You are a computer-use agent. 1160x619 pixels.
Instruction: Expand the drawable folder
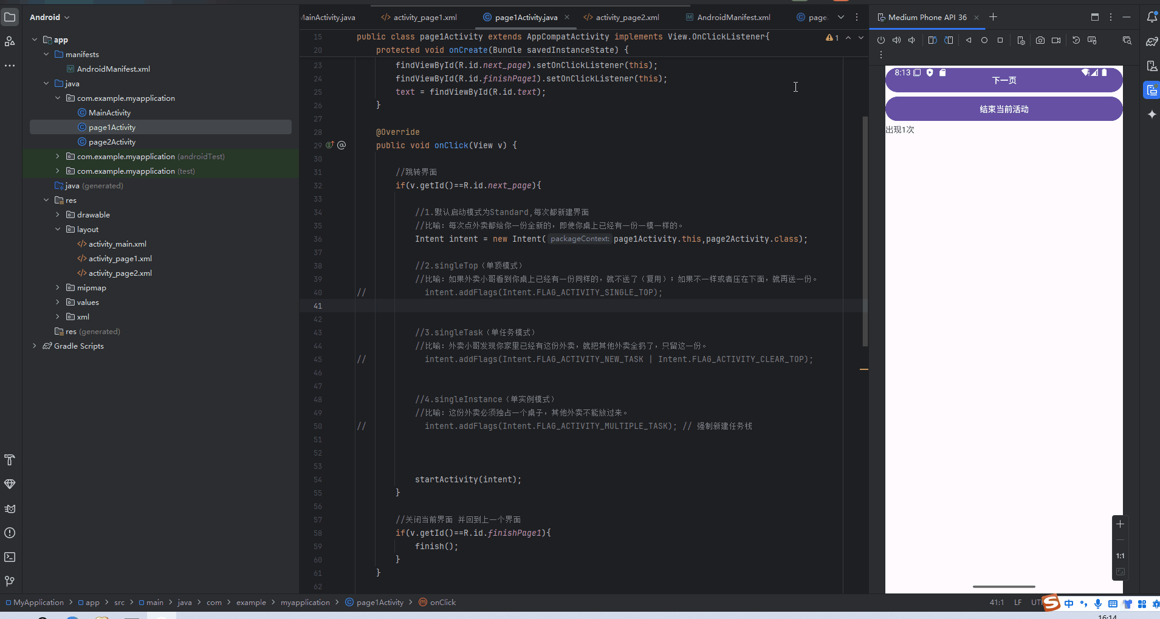coord(58,214)
